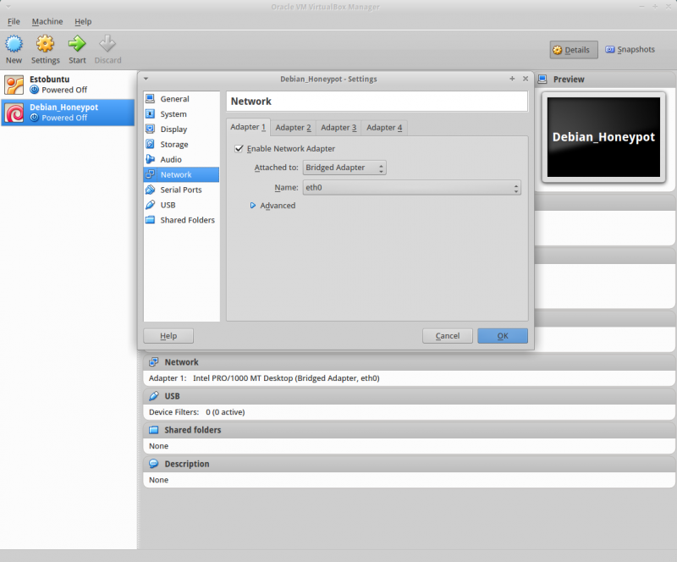This screenshot has height=562, width=677.
Task: Open the Settings gear toolbar icon
Action: point(45,44)
